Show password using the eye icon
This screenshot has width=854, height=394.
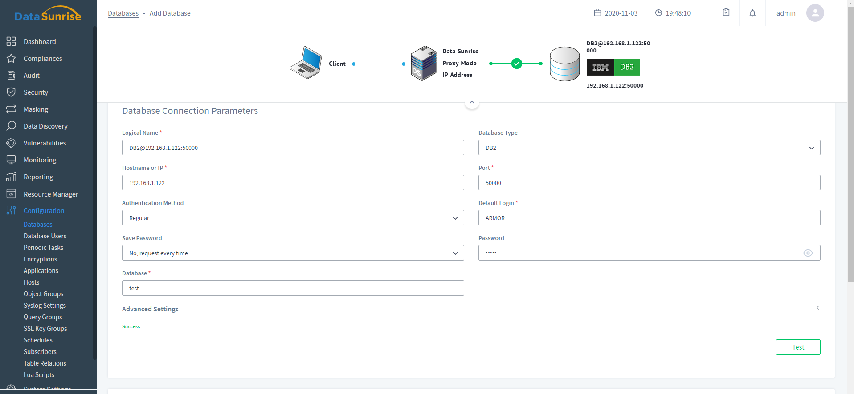pyautogui.click(x=808, y=253)
